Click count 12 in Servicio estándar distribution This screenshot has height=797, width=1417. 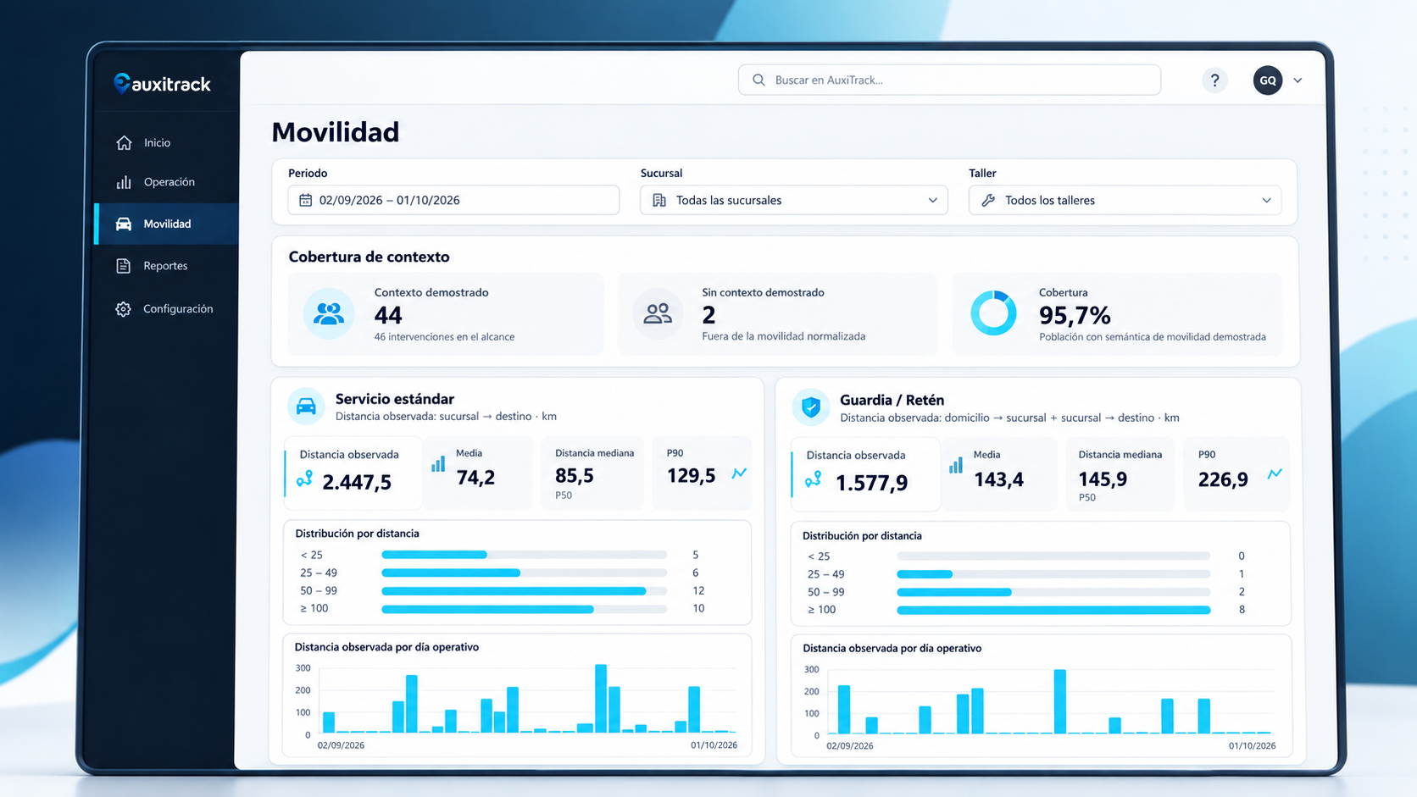(x=698, y=591)
